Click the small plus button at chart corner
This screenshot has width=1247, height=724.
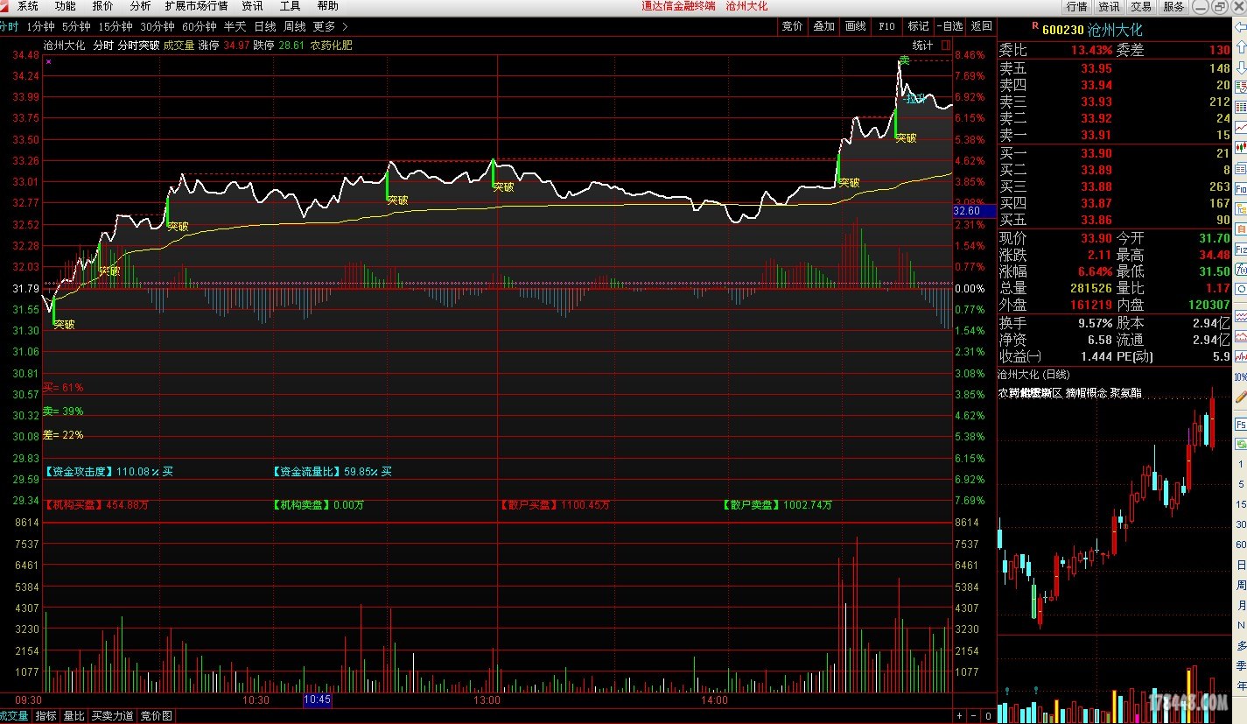[x=959, y=716]
